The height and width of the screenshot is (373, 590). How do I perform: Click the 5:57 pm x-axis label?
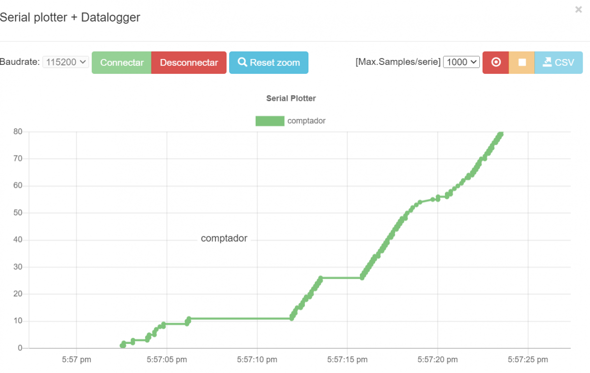(77, 360)
